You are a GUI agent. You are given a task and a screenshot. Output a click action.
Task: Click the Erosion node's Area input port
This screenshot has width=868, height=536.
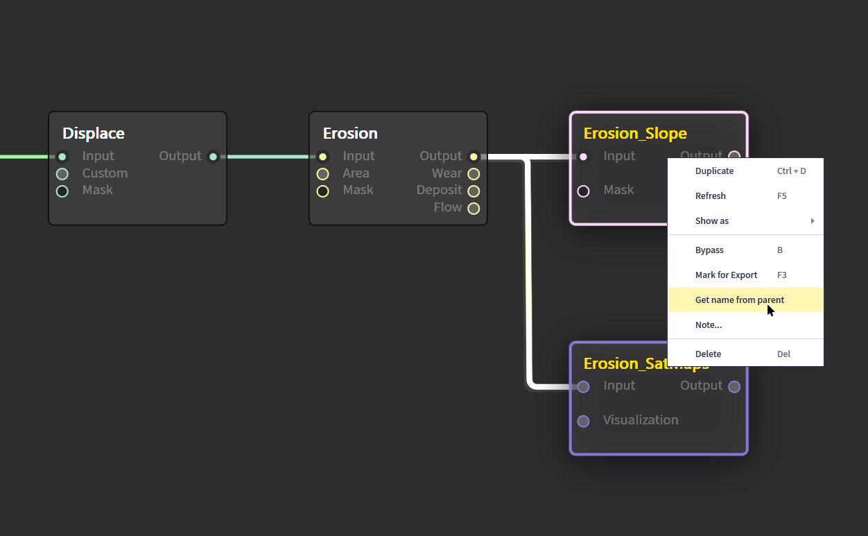323,174
